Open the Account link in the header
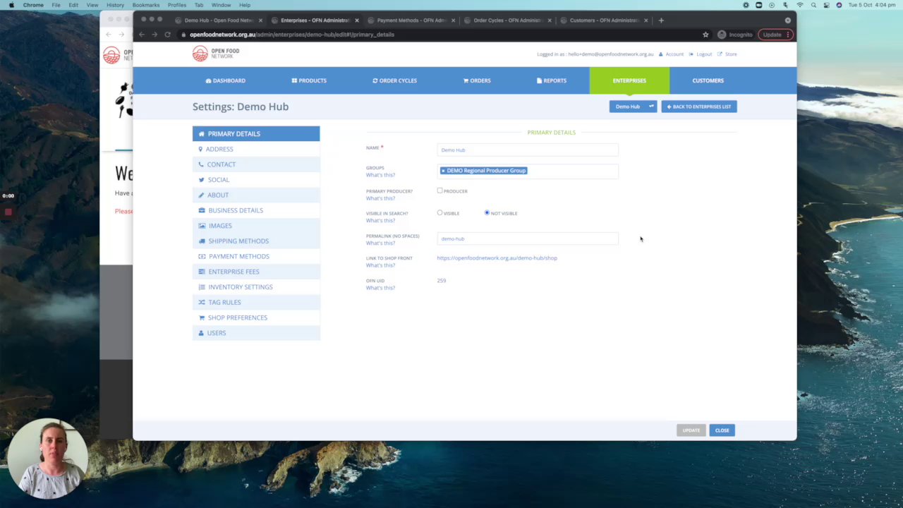Viewport: 903px width, 508px height. (x=674, y=54)
